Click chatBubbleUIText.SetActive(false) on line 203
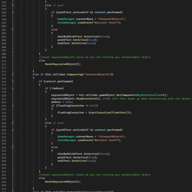192x192 pixels. (x=83, y=36)
